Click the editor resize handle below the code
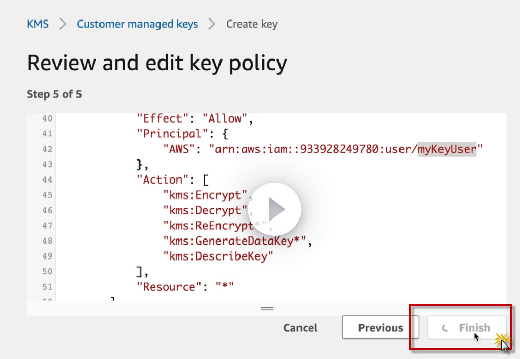Image resolution: width=520 pixels, height=359 pixels. 267,308
